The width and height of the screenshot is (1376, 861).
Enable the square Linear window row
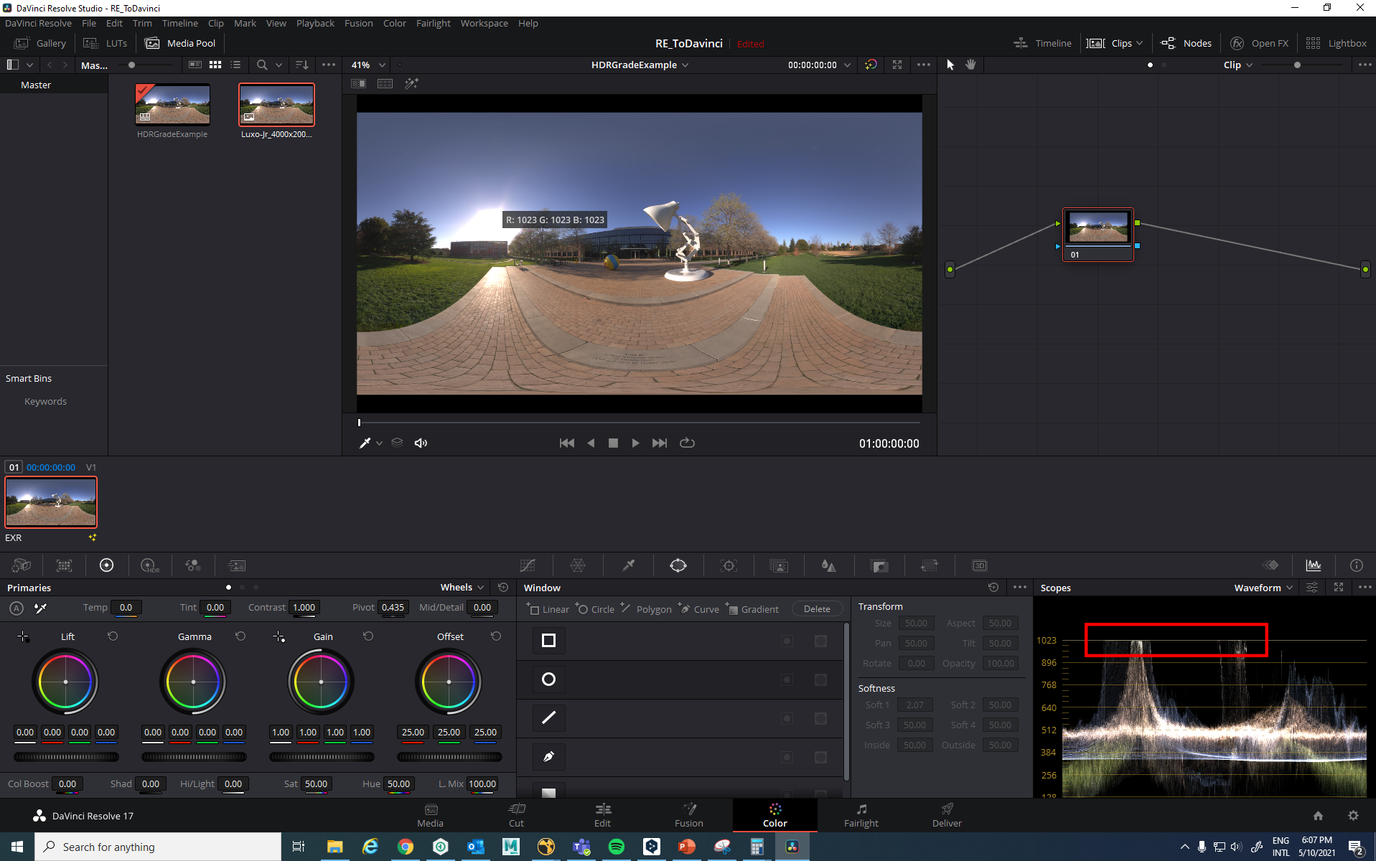548,641
